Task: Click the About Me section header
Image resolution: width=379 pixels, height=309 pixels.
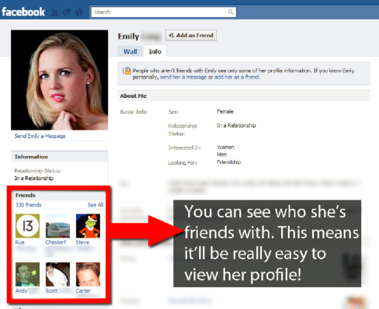Action: (244, 95)
